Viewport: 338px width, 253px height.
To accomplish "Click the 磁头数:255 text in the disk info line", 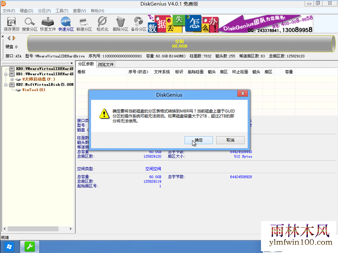I will (225, 56).
